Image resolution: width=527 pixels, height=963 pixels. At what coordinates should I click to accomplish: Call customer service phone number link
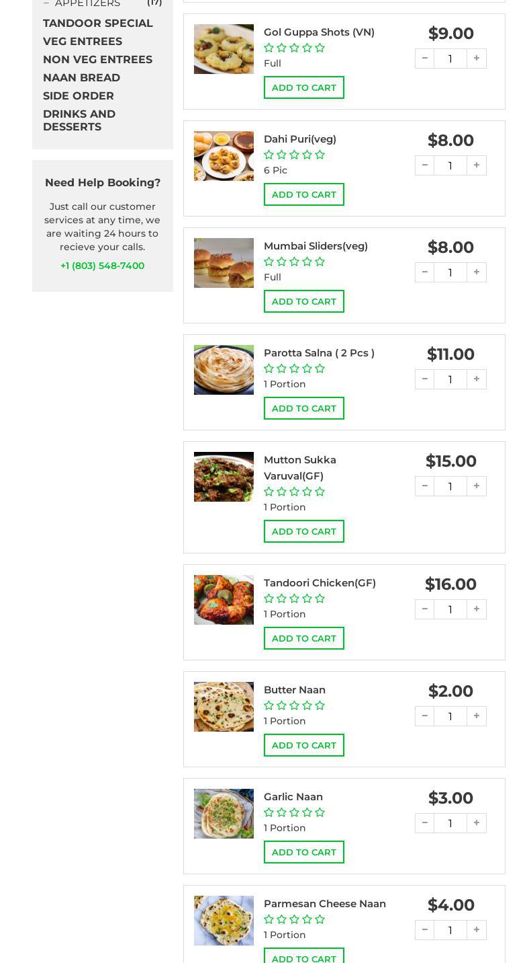coord(103,266)
